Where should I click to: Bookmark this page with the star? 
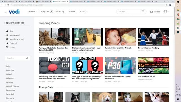(x=166, y=5)
